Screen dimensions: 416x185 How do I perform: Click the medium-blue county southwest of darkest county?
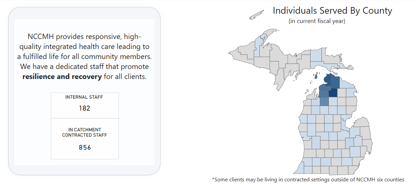point(324,100)
